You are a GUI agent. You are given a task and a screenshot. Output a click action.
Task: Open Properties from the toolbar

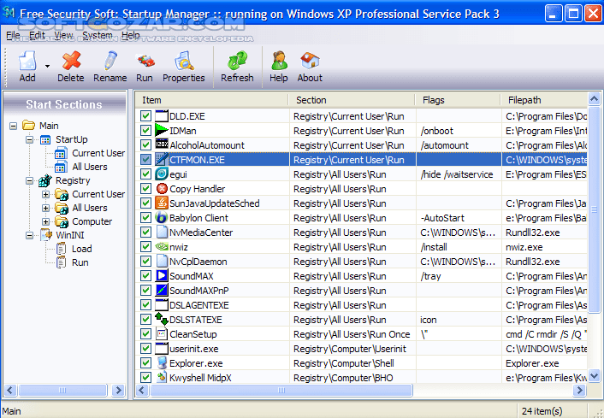pos(183,62)
